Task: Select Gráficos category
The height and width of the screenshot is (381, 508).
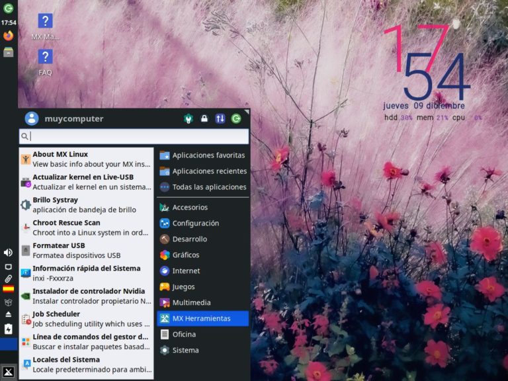Action: click(x=203, y=255)
